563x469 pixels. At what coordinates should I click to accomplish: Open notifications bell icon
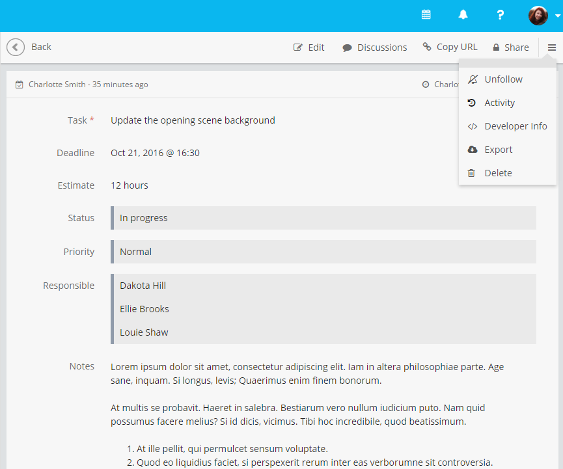tap(463, 15)
